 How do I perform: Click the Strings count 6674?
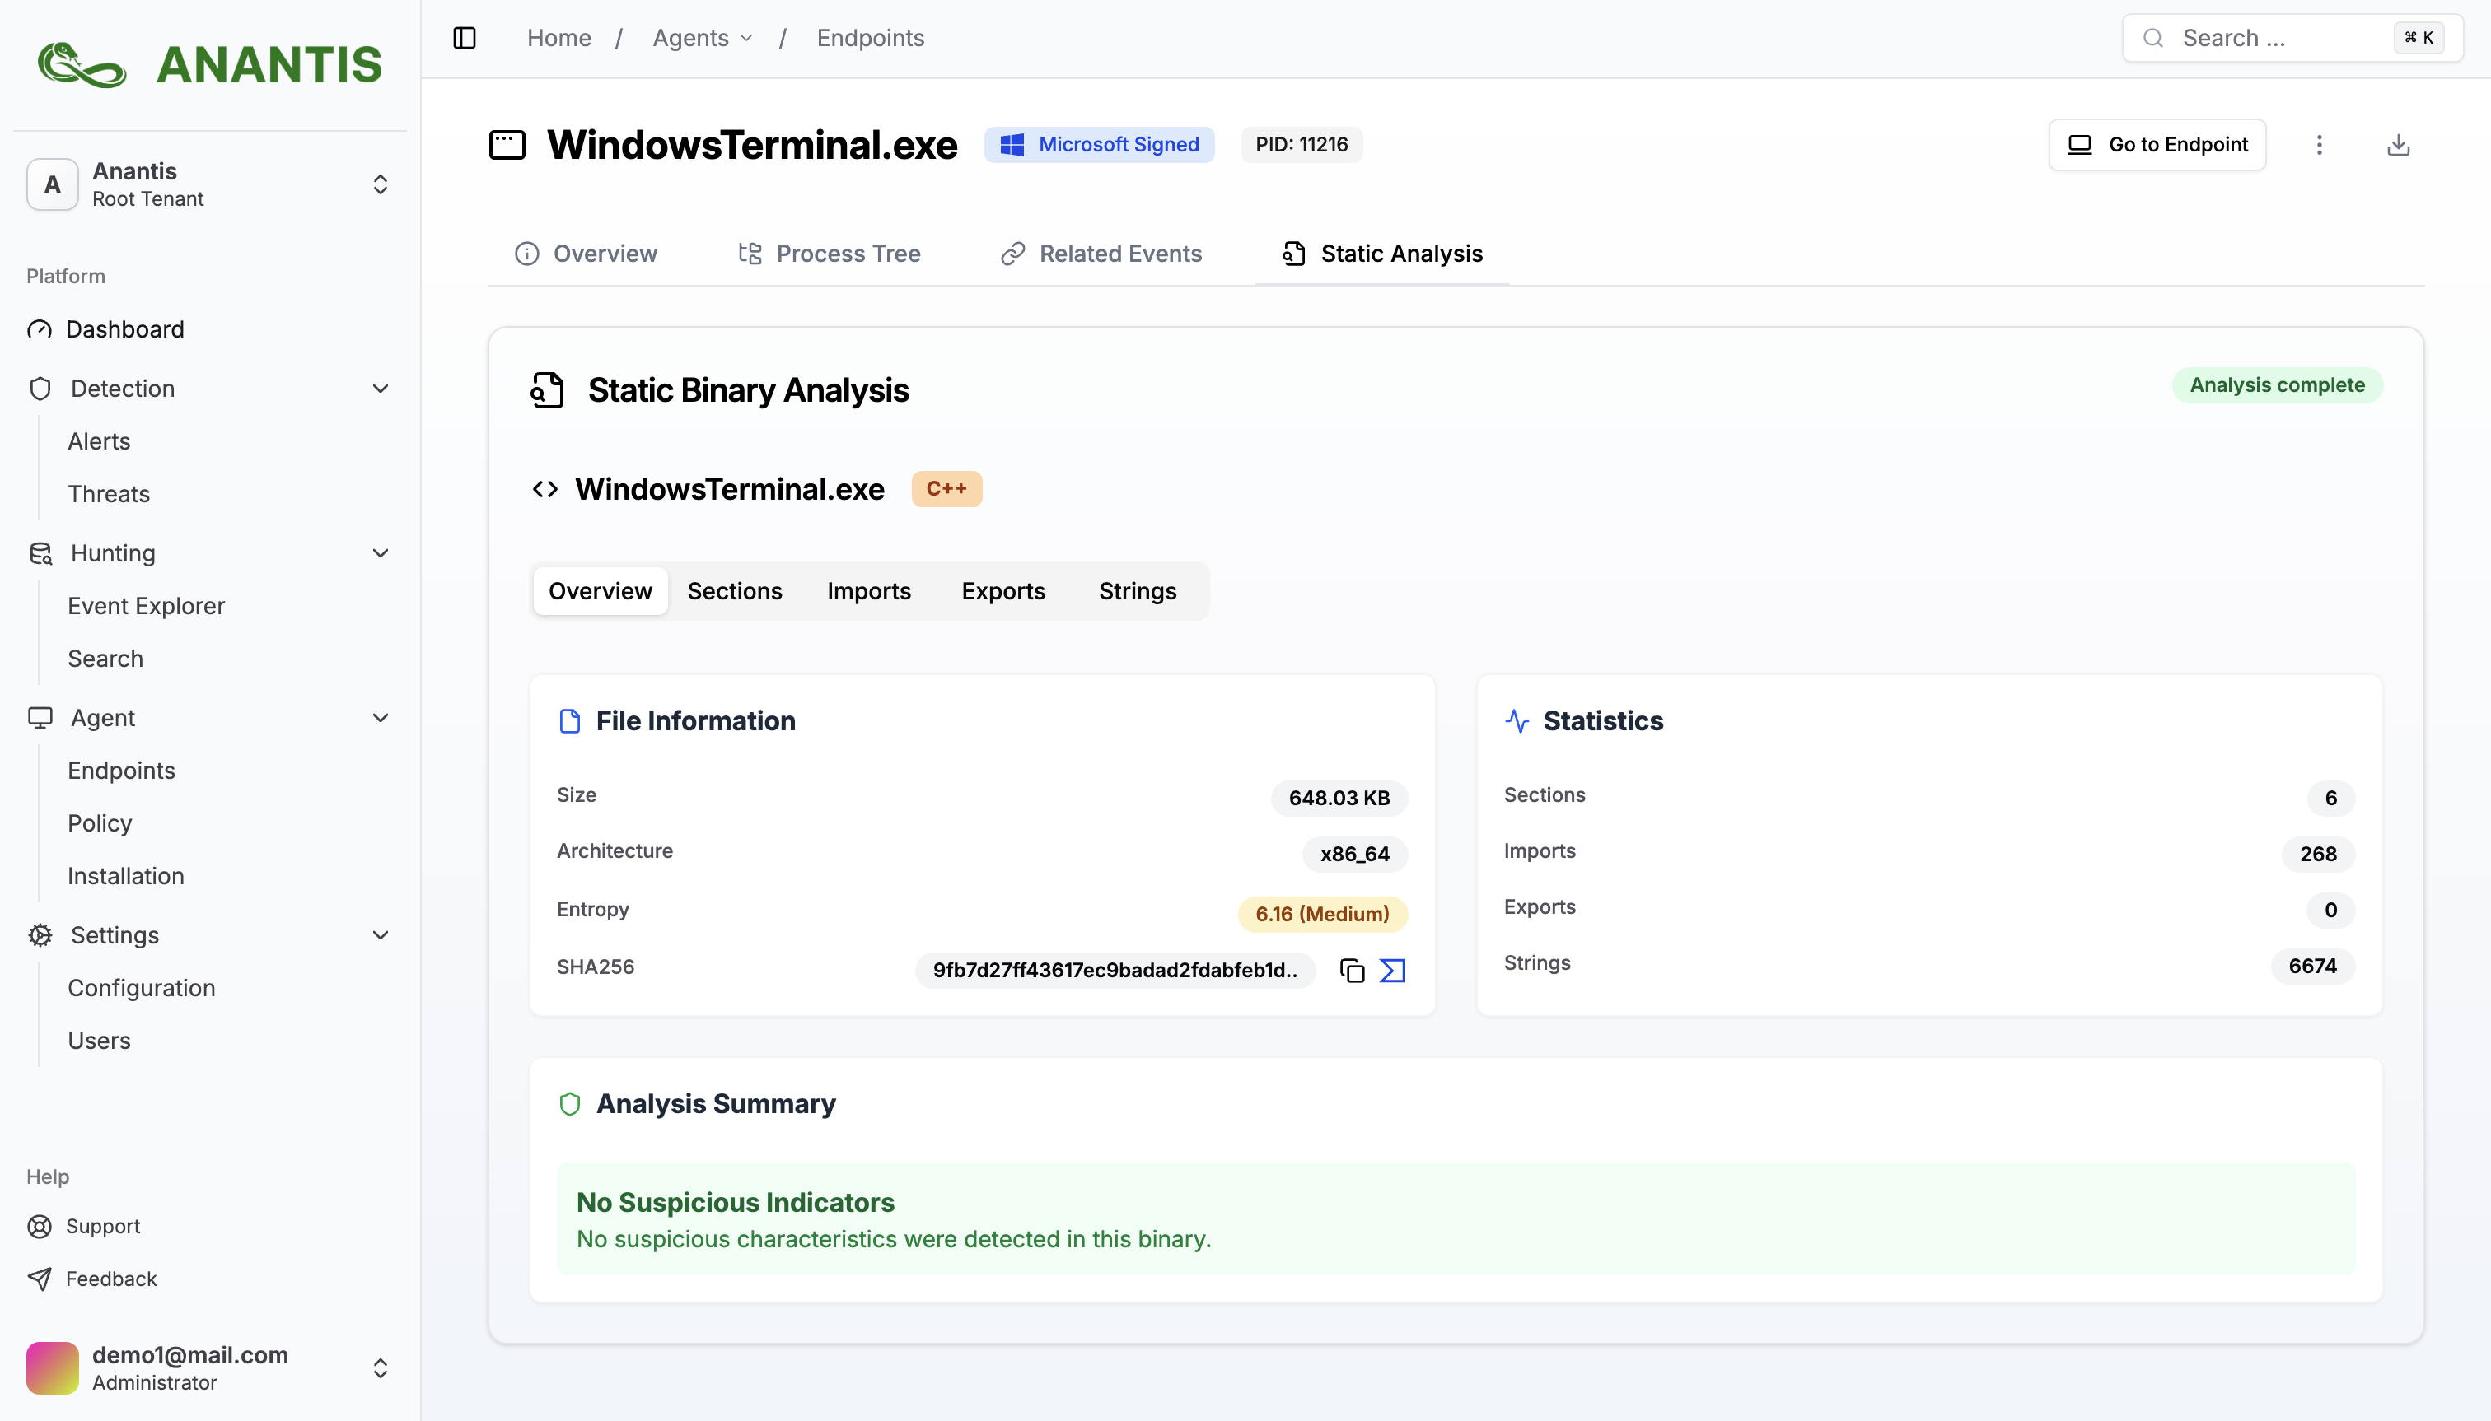tap(2312, 967)
